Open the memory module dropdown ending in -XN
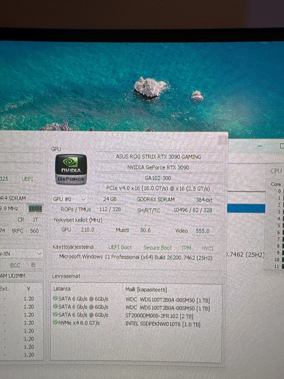The height and width of the screenshot is (379, 284). click(x=21, y=254)
